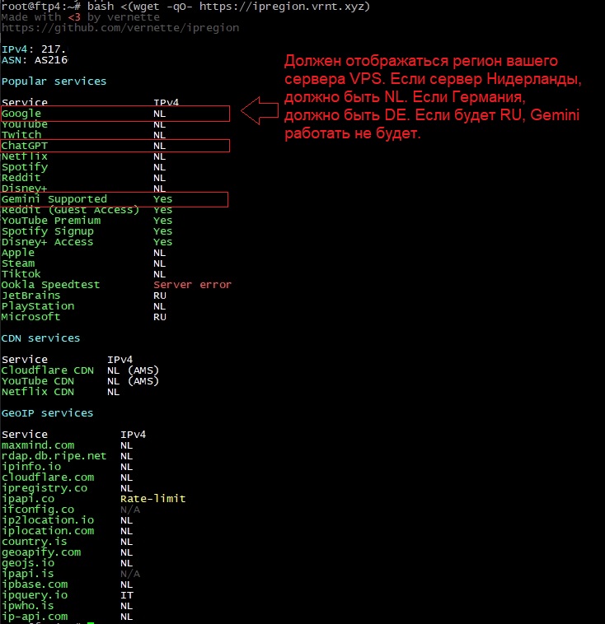Click the RU value beside Microsoft

160,317
